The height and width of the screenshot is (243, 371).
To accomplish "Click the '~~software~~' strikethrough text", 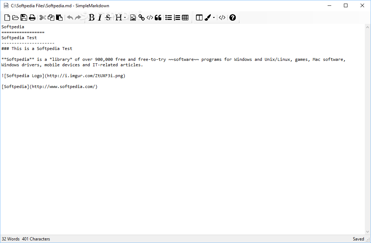I will 184,59.
